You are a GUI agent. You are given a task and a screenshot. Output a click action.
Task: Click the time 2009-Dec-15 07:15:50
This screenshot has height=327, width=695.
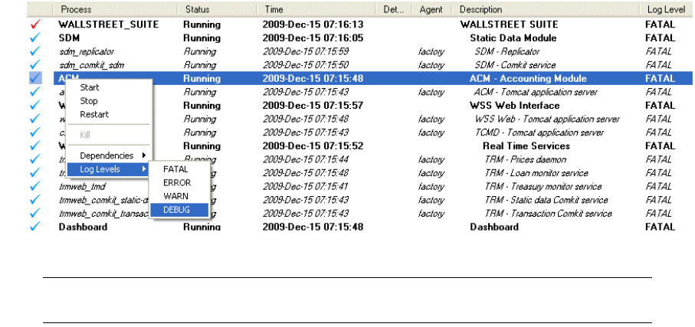coord(306,65)
